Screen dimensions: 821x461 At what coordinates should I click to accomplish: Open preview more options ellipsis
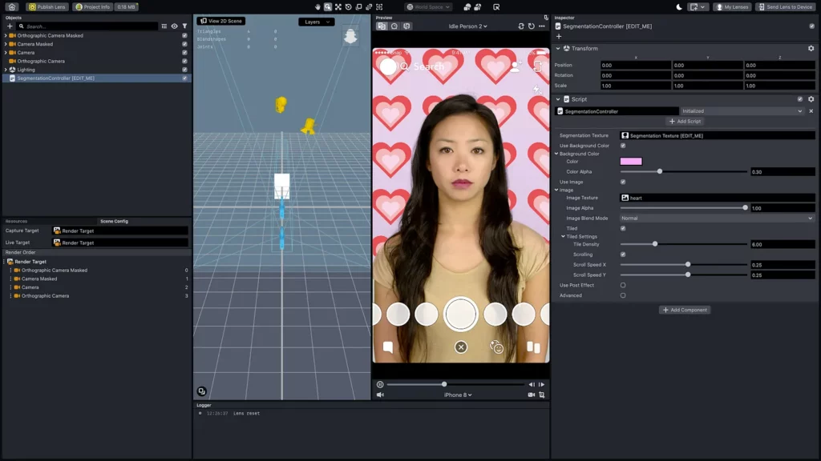542,26
